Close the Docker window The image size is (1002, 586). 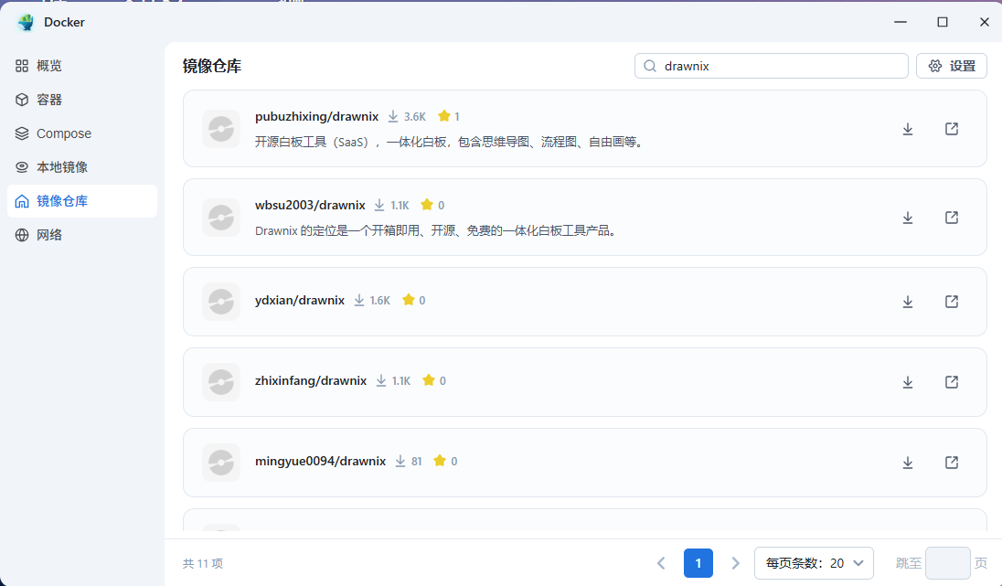tap(984, 22)
